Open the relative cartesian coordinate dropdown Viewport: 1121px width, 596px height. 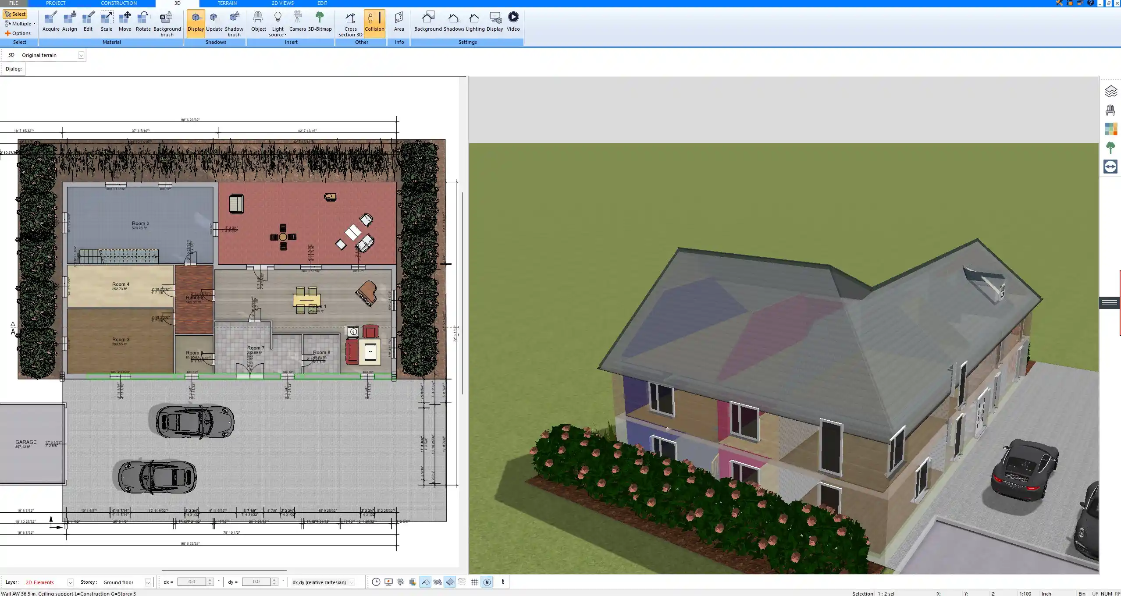click(352, 582)
